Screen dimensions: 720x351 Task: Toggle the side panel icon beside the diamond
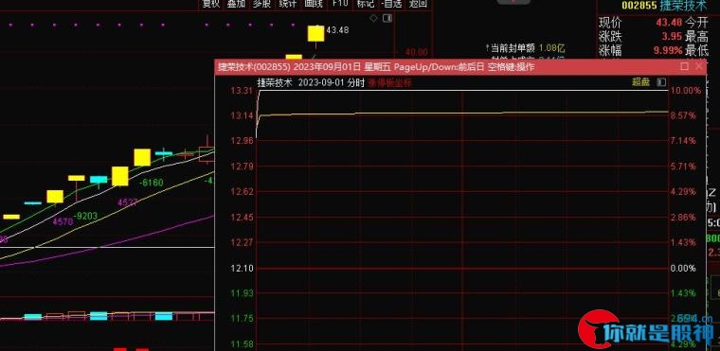click(387, 18)
